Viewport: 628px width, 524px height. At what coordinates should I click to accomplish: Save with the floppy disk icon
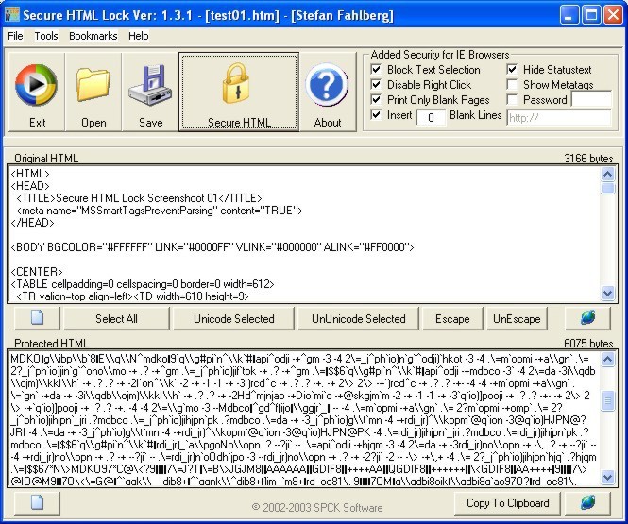point(150,92)
